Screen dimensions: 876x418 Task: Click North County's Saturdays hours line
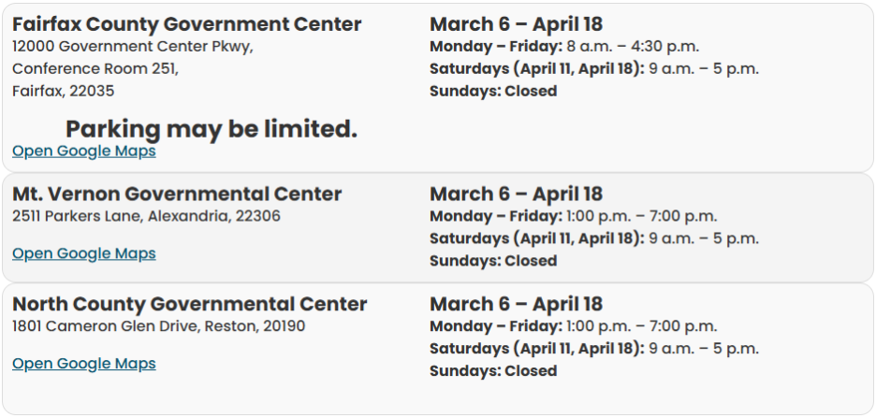coord(594,349)
